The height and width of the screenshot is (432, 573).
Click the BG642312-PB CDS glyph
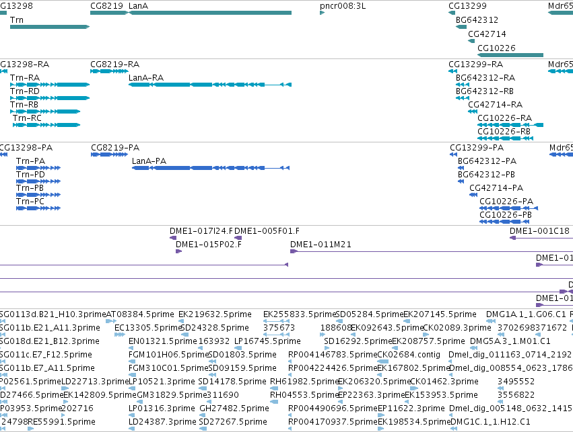461,181
